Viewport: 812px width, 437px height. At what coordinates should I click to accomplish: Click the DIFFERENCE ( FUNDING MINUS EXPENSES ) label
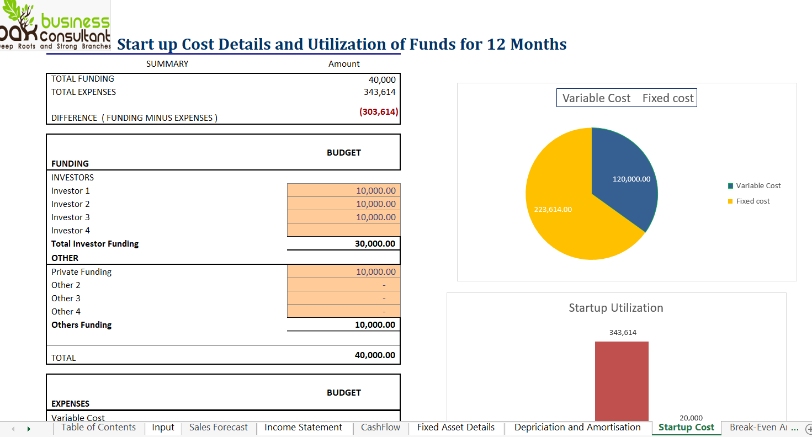coord(134,118)
